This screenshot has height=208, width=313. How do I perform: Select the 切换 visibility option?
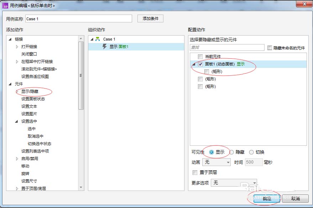pyautogui.click(x=251, y=152)
